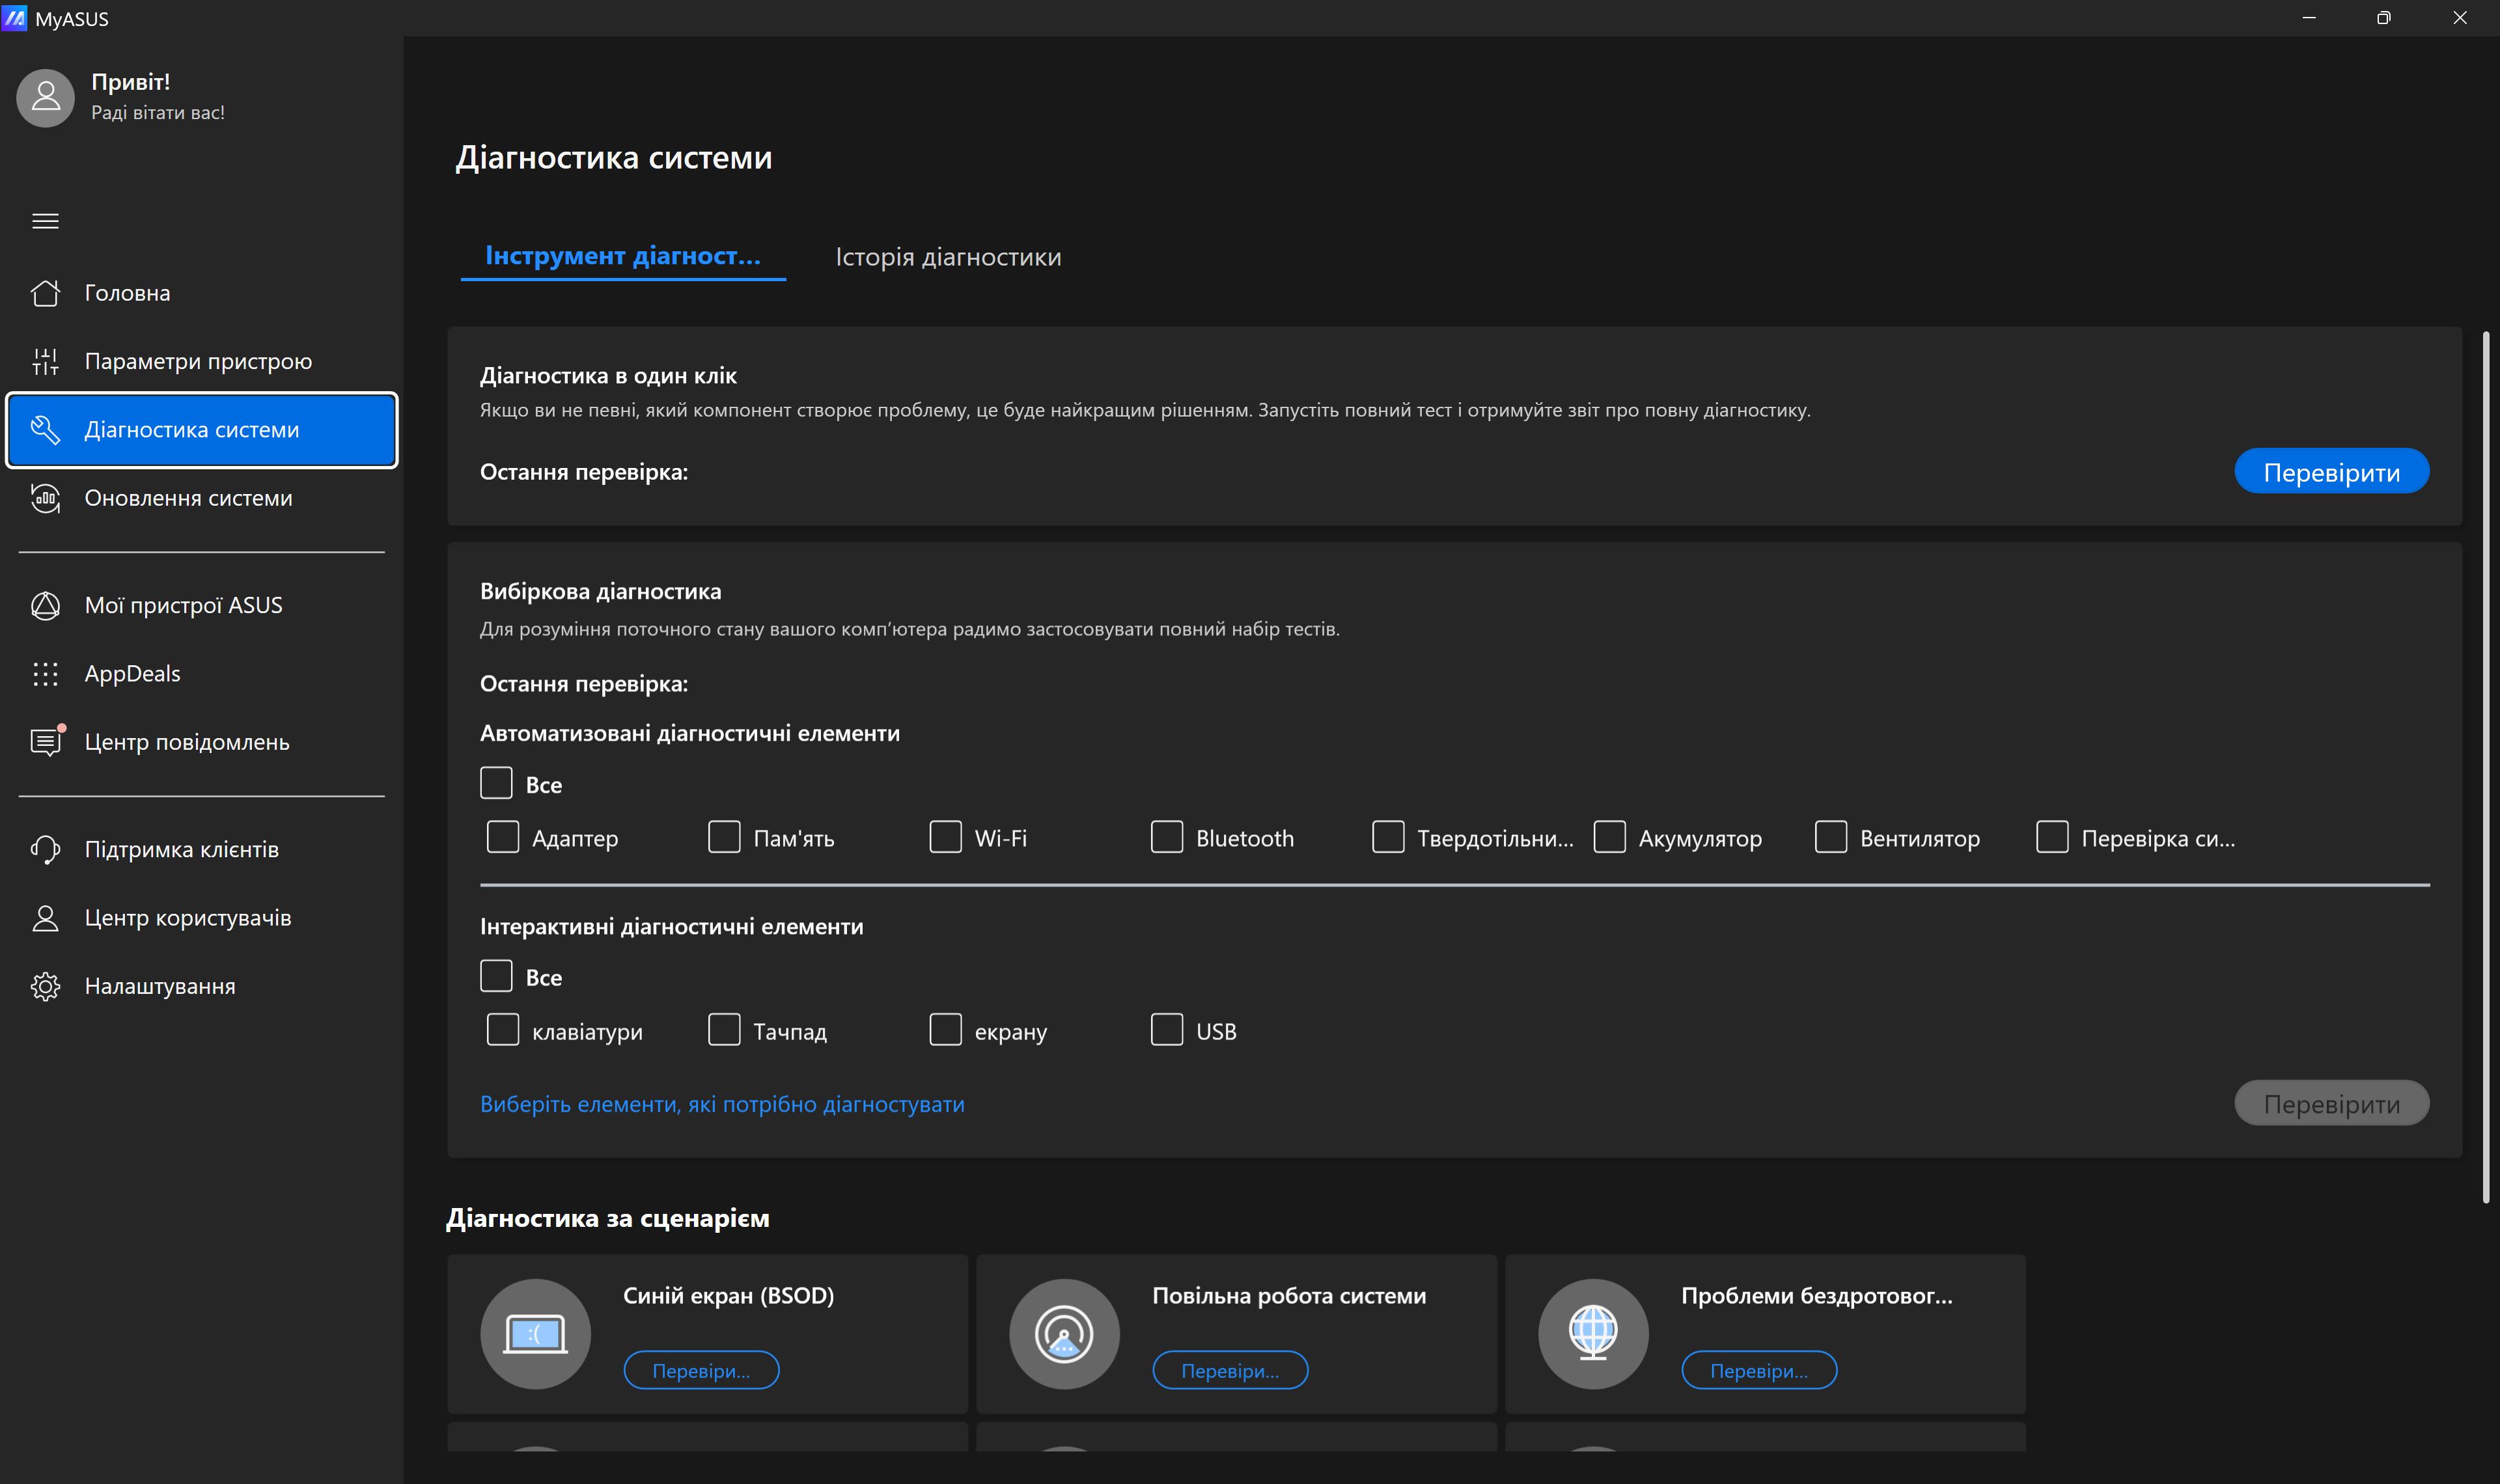2500x1484 pixels.
Task: Select Інструмент діагностики tab
Action: (x=622, y=256)
